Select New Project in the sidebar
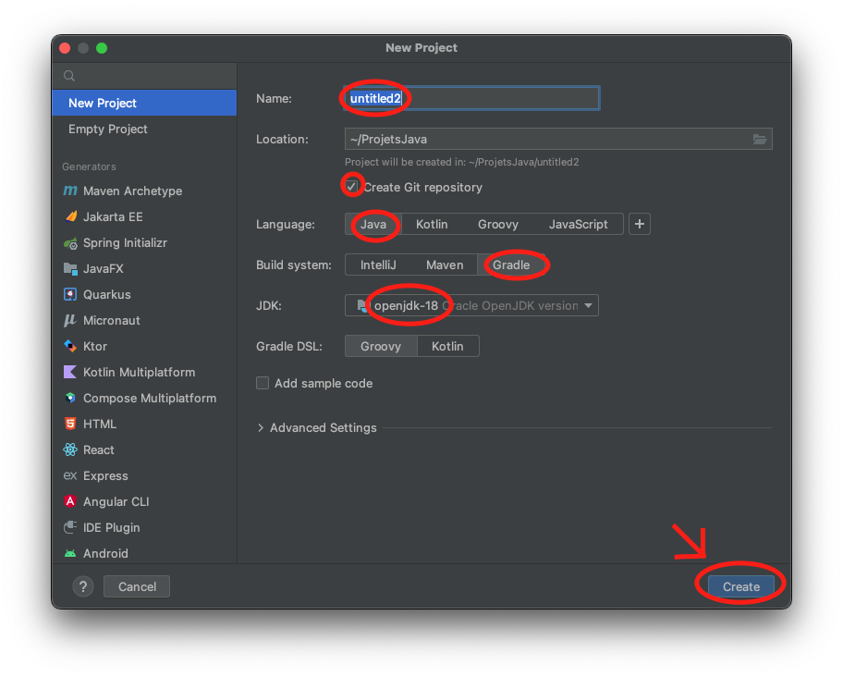This screenshot has width=843, height=677. point(144,103)
